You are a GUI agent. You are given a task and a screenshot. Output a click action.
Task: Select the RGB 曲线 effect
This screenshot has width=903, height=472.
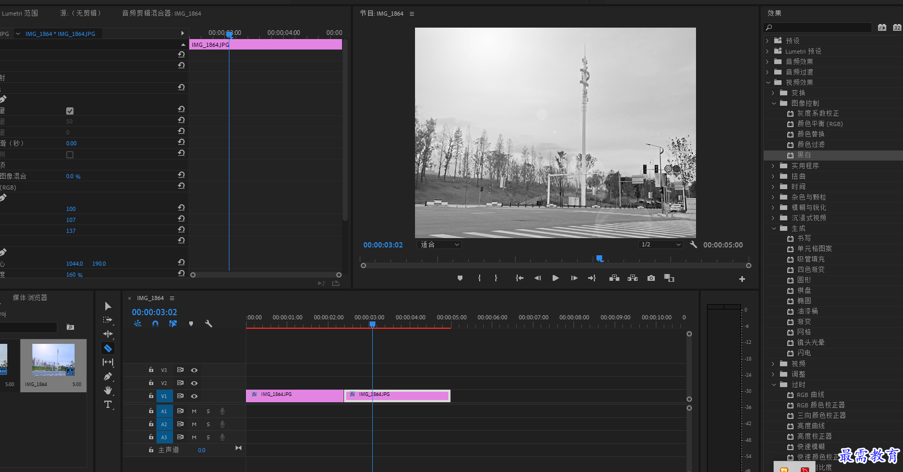coord(810,395)
